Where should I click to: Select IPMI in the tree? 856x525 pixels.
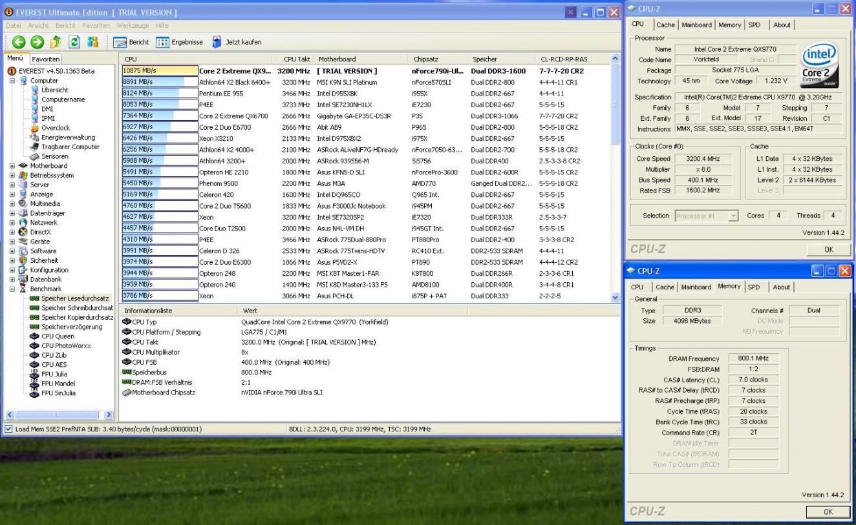48,118
